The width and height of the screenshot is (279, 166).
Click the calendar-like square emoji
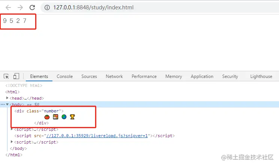point(55,117)
